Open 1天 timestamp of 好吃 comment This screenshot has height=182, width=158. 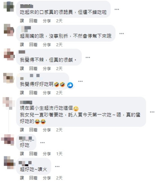[59, 154]
